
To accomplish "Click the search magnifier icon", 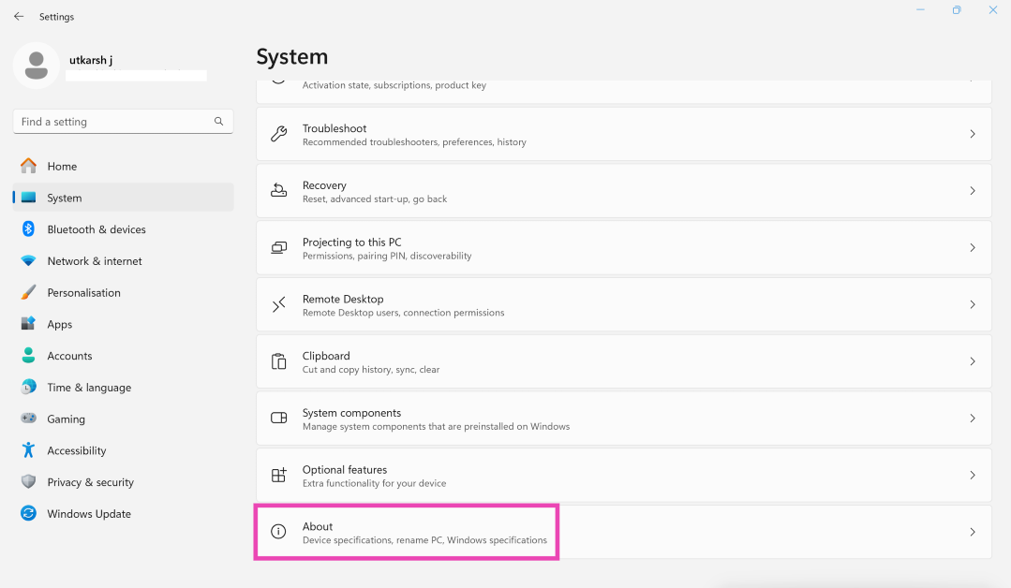I will tap(218, 122).
